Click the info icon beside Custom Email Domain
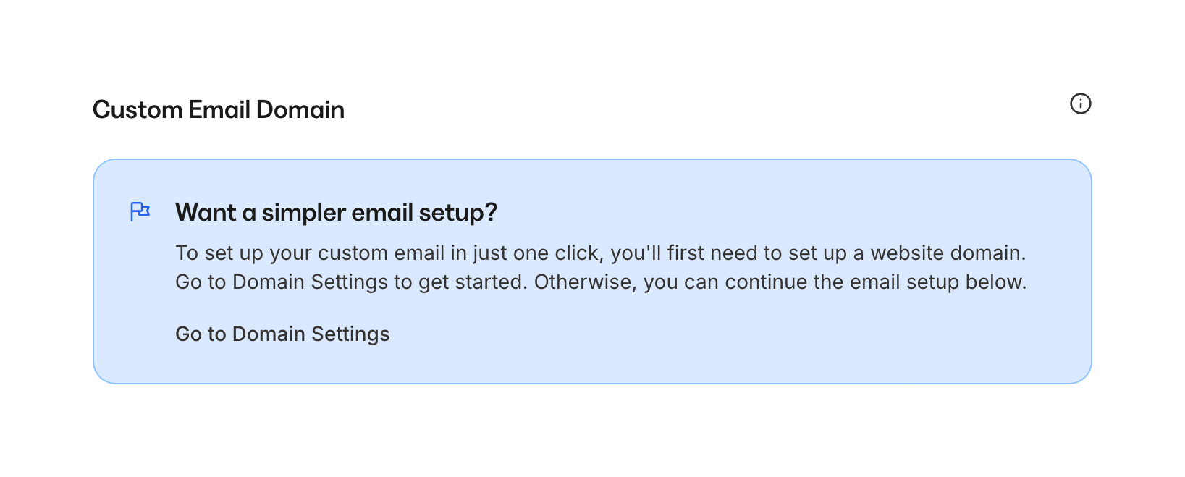The height and width of the screenshot is (477, 1185). coord(1080,104)
